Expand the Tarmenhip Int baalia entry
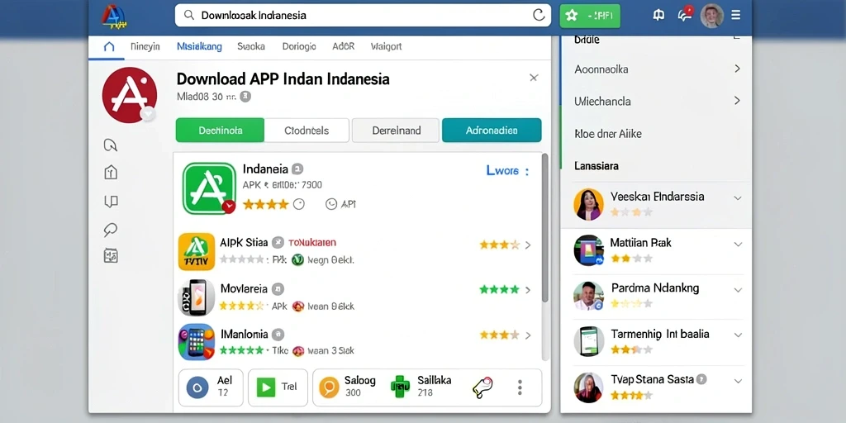 tap(738, 335)
